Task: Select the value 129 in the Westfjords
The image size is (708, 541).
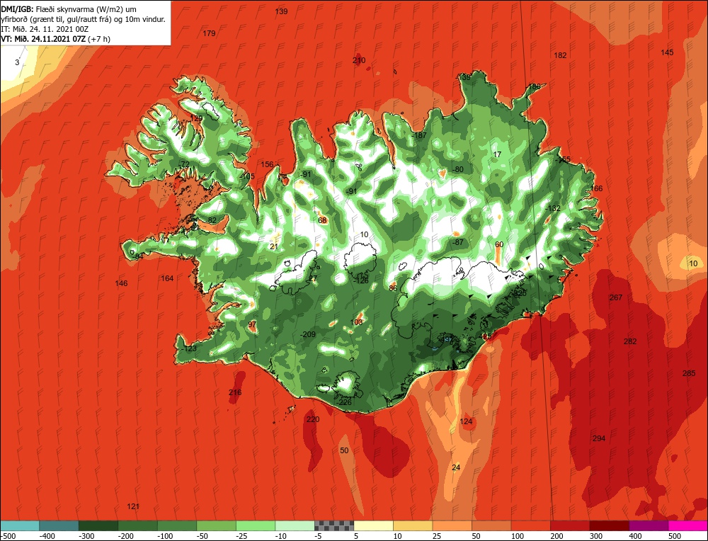Action: click(x=196, y=118)
